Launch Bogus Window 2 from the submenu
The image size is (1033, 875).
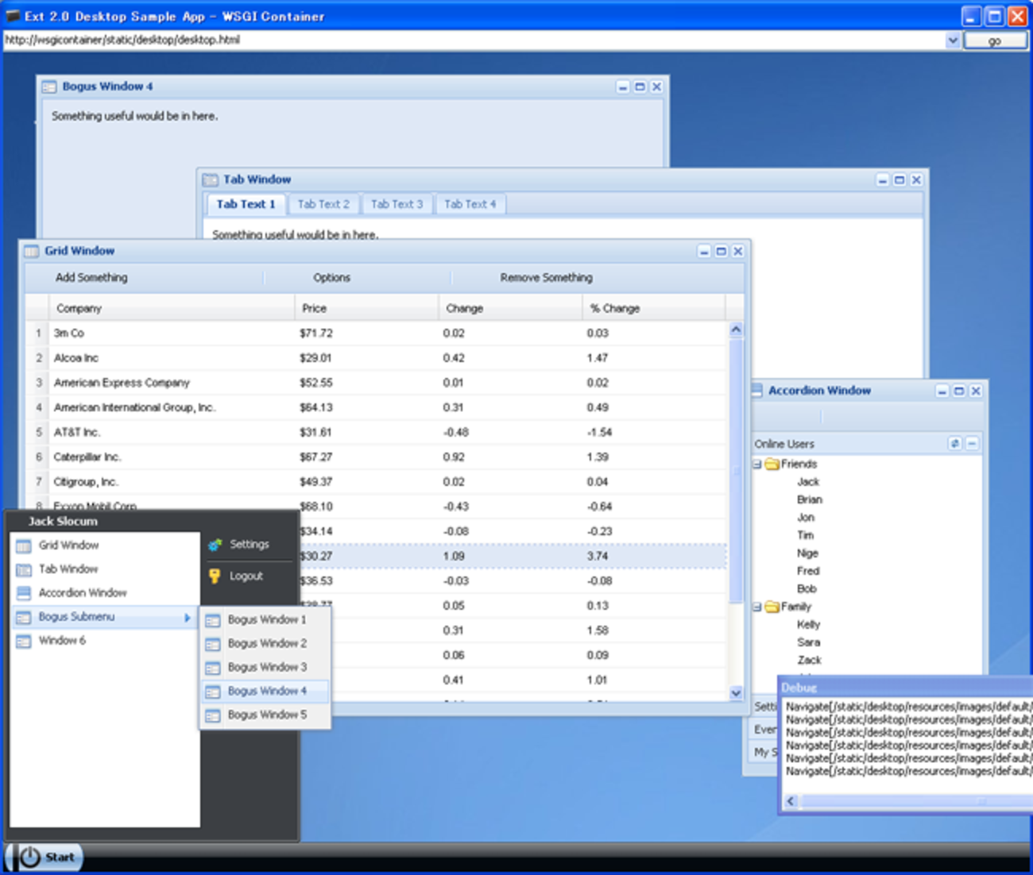[x=266, y=644]
